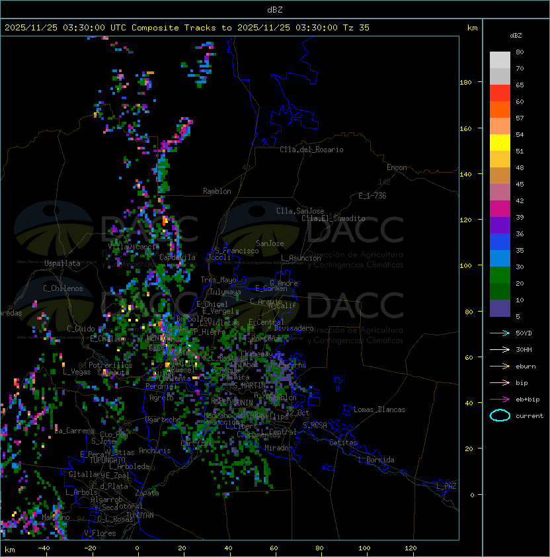Image resolution: width=550 pixels, height=557 pixels.
Task: Pick the tan brown 48 dBZ swatch
Action: pos(500,175)
